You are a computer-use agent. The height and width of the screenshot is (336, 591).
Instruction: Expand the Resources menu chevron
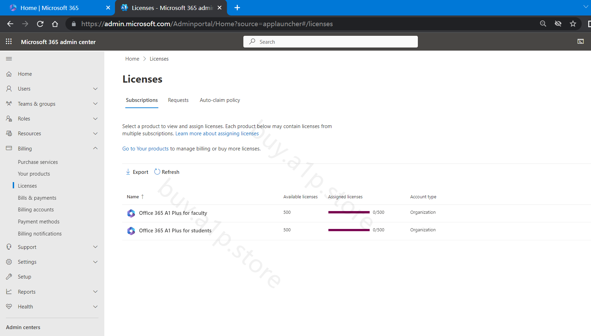pos(95,134)
